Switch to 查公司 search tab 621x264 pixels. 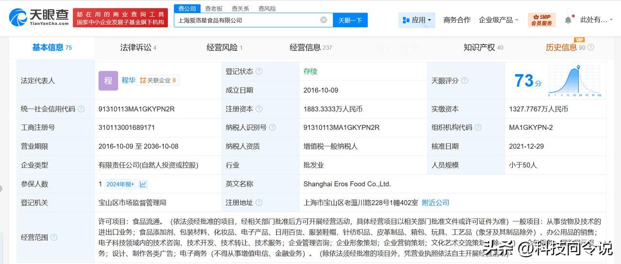pos(187,9)
